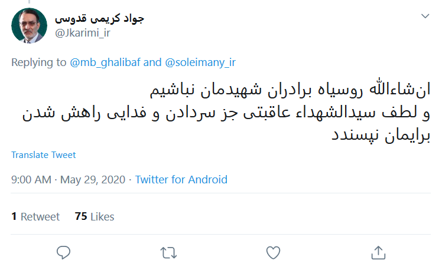Expand the tweet options chevron menu
Image resolution: width=442 pixels, height=270 pixels.
[425, 17]
